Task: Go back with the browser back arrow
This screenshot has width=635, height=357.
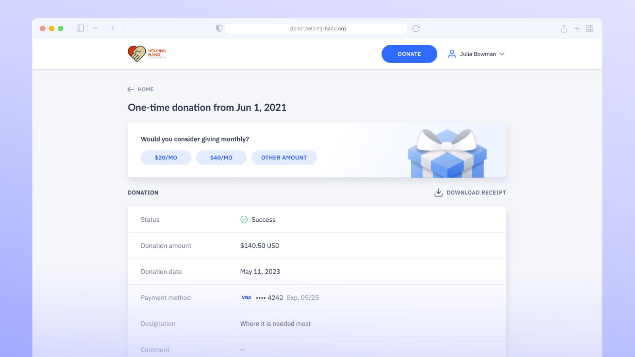Action: pos(113,28)
